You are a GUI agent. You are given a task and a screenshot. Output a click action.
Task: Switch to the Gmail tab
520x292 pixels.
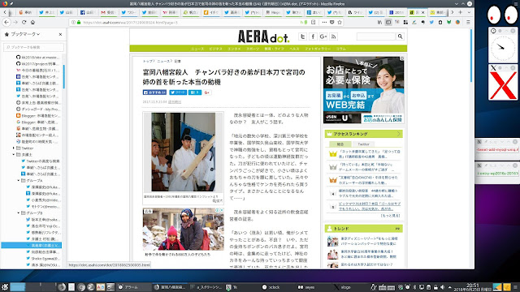[108, 12]
